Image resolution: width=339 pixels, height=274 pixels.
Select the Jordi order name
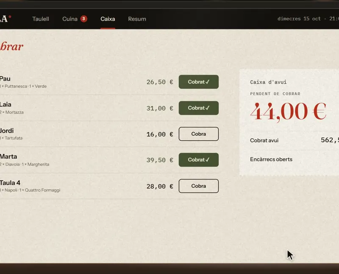coord(7,131)
